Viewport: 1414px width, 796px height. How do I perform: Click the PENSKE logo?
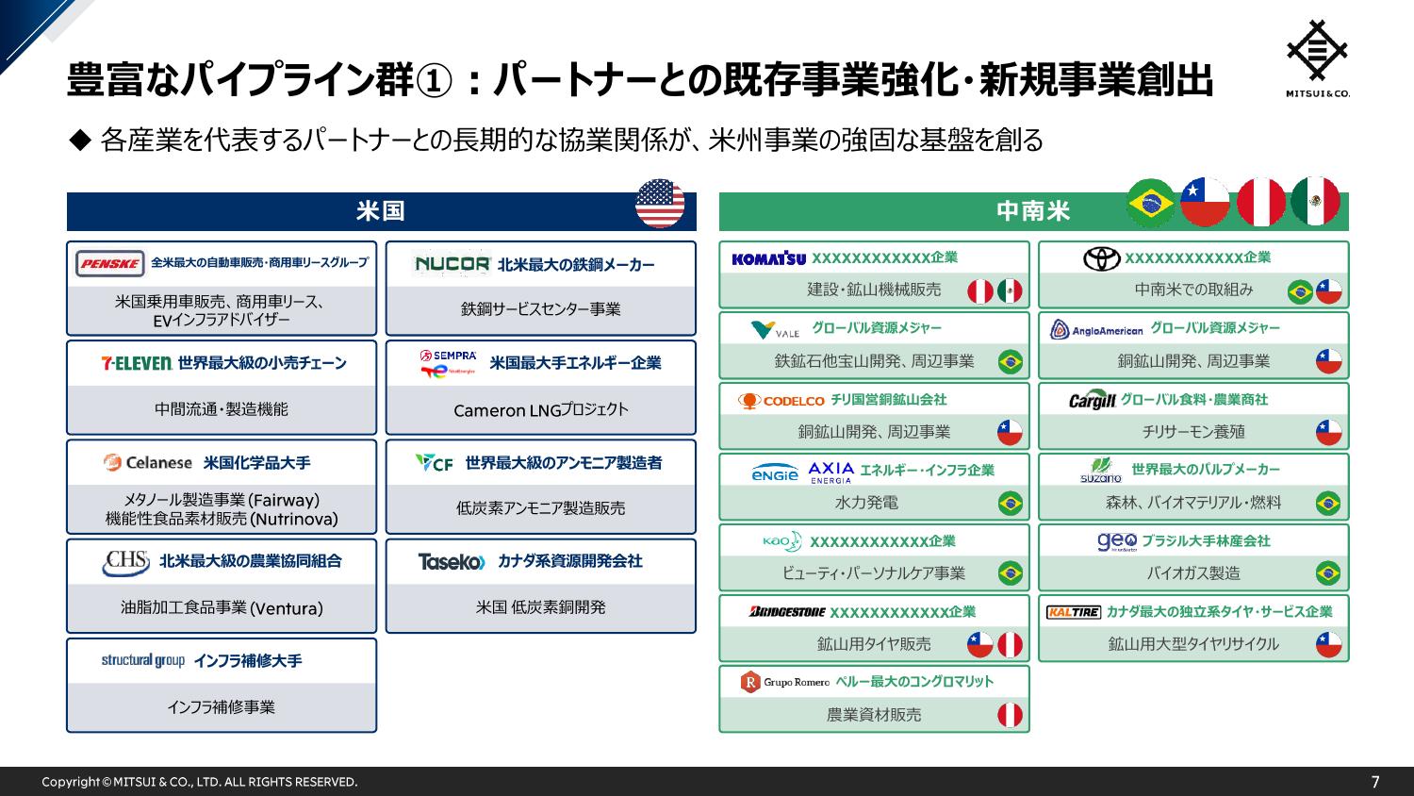click(110, 263)
